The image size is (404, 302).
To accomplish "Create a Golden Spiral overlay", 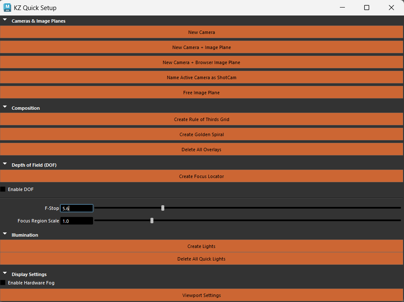I will pos(202,134).
